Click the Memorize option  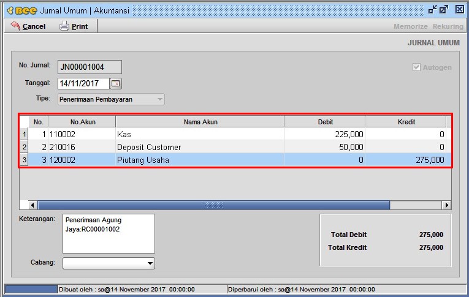pyautogui.click(x=410, y=26)
